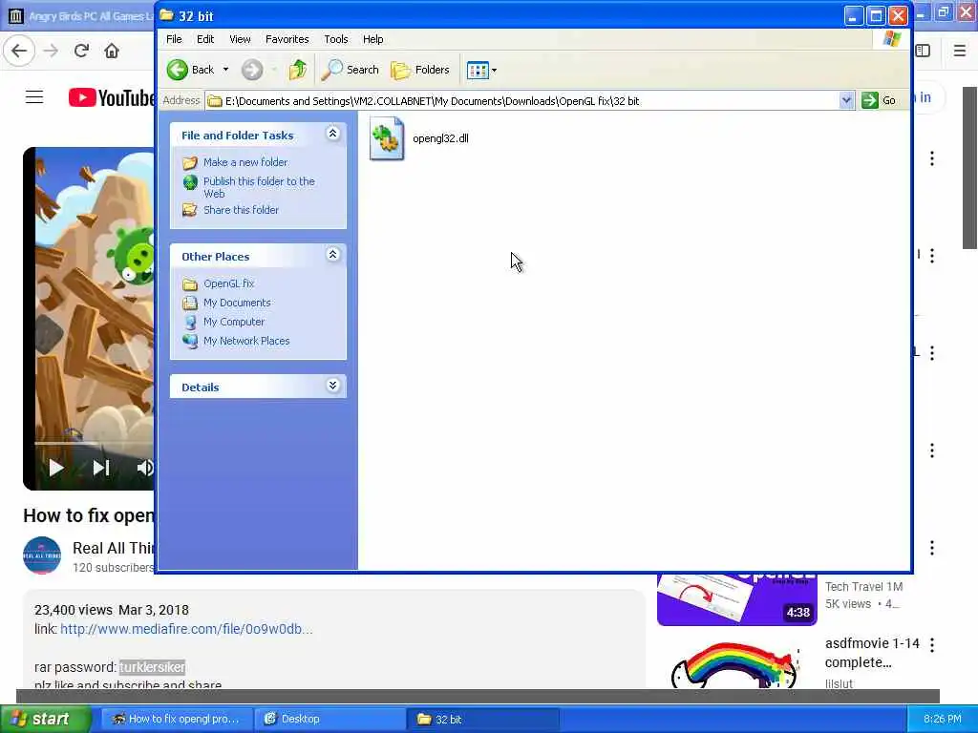The height and width of the screenshot is (733, 978).
Task: Open the View menu
Action: point(240,39)
